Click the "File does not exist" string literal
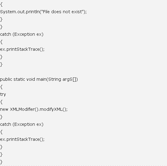The image size is (167, 166). coord(63,12)
